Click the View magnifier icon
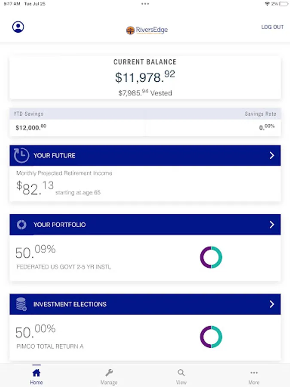The image size is (290, 387). click(181, 373)
